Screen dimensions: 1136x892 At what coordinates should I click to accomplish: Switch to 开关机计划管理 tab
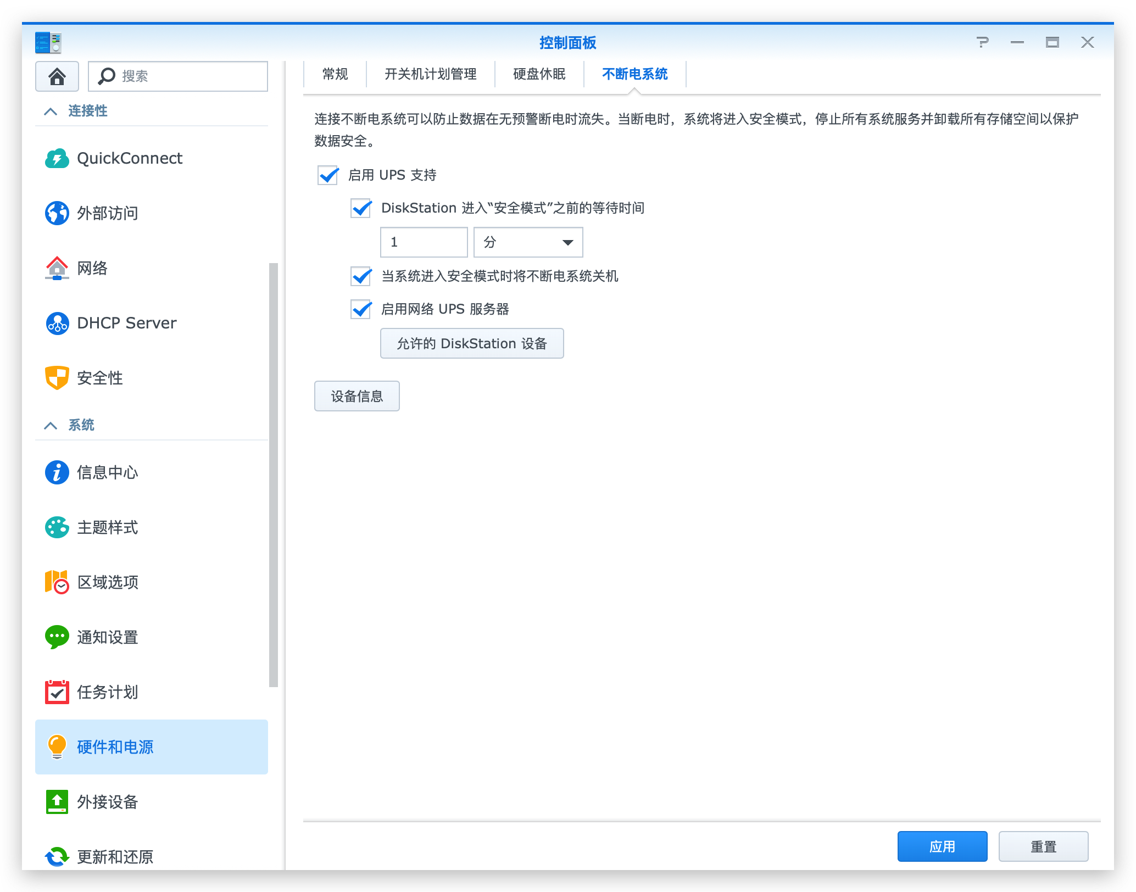pyautogui.click(x=430, y=74)
